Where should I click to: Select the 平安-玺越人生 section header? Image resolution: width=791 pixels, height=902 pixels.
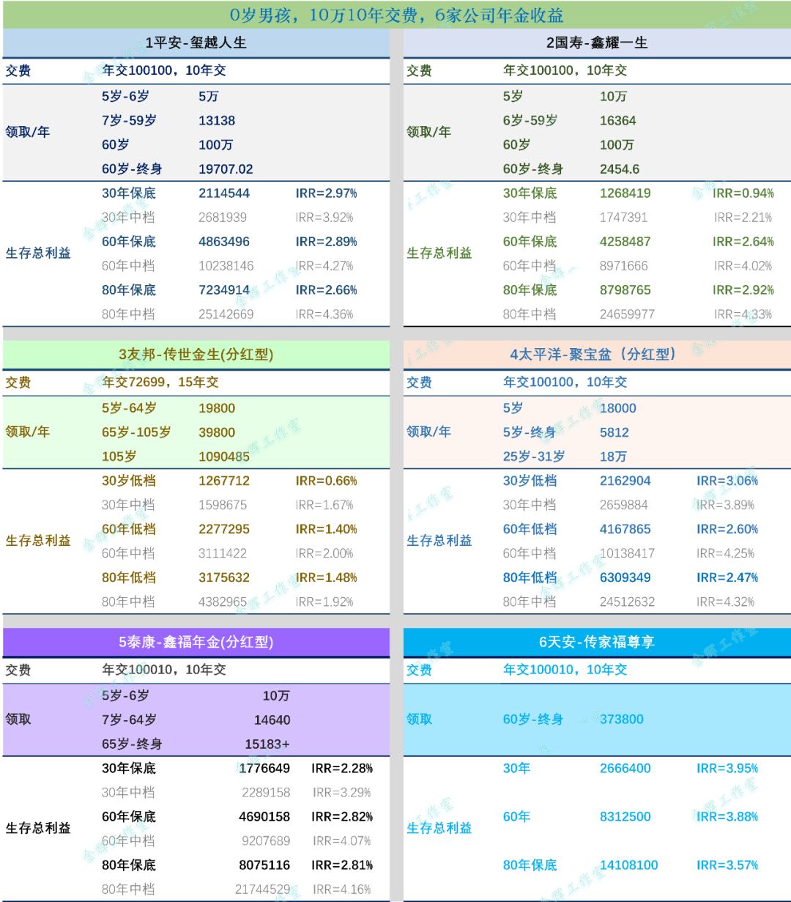[x=198, y=42]
